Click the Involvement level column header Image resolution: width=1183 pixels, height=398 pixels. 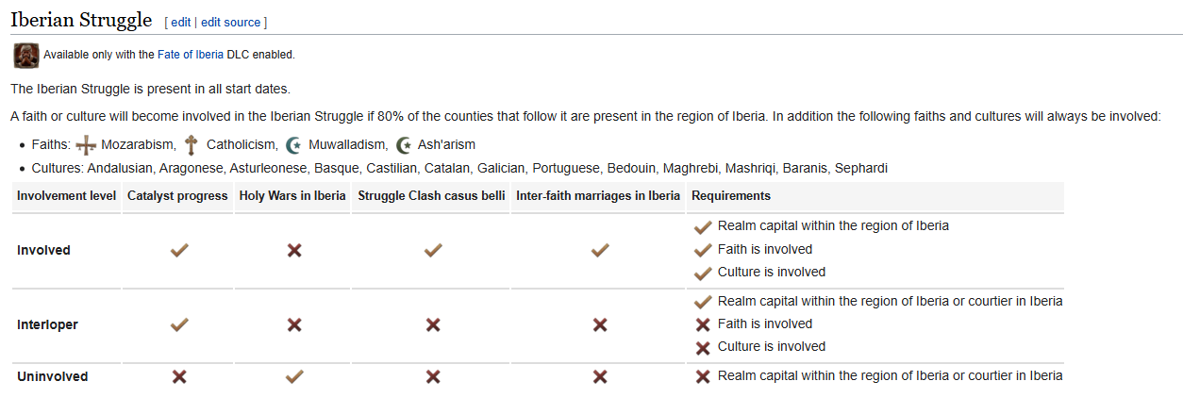(x=66, y=196)
